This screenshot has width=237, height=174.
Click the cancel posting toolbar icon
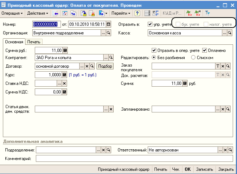pos(92,13)
